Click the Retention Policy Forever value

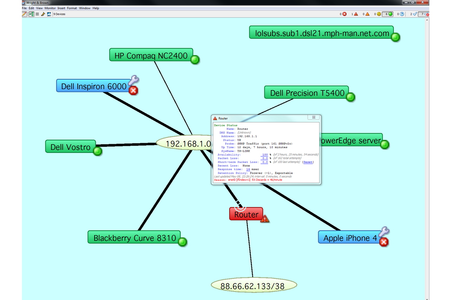pos(271,173)
